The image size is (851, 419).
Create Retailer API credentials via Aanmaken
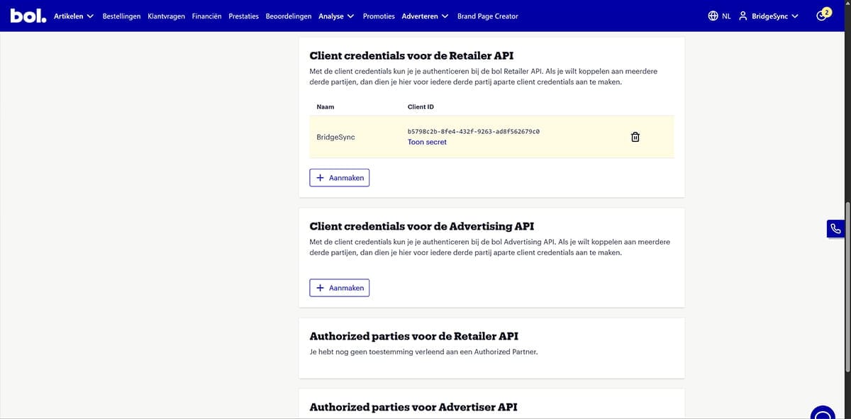tap(339, 177)
